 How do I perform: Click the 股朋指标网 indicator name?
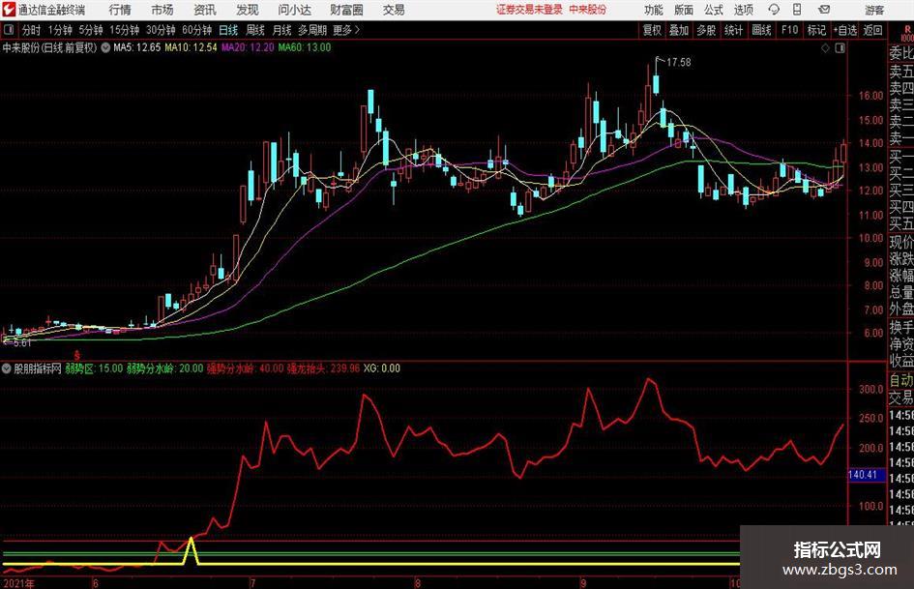pyautogui.click(x=38, y=368)
